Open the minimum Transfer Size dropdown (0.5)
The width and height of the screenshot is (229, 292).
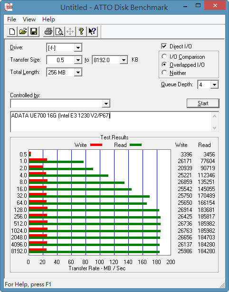[78, 60]
